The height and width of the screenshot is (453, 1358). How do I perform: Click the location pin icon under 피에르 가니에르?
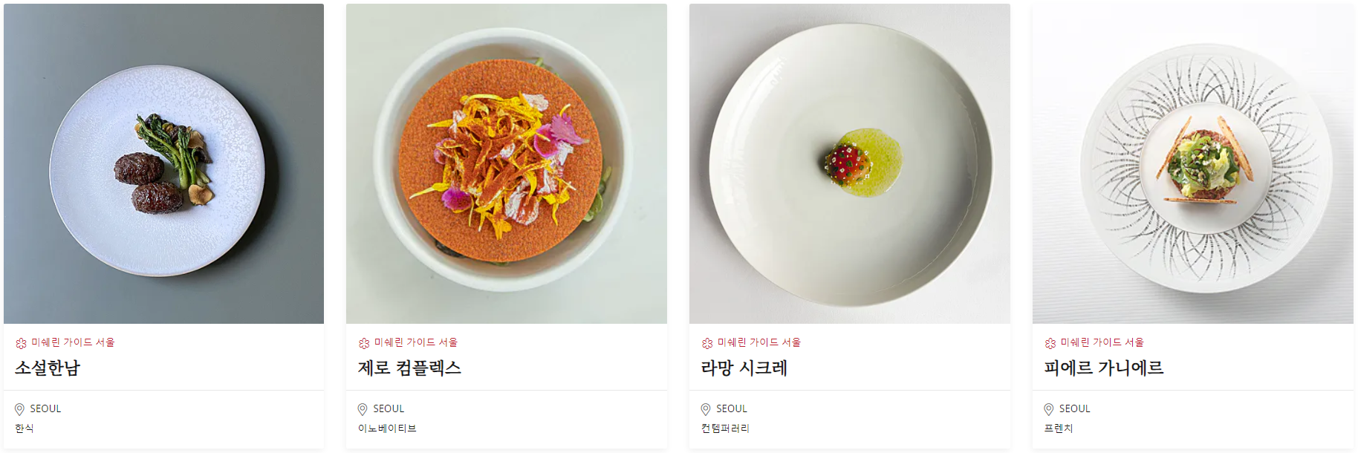[1049, 409]
